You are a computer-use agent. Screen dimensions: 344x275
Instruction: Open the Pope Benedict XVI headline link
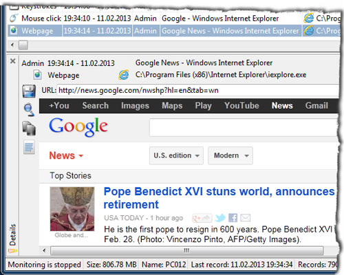pos(219,198)
